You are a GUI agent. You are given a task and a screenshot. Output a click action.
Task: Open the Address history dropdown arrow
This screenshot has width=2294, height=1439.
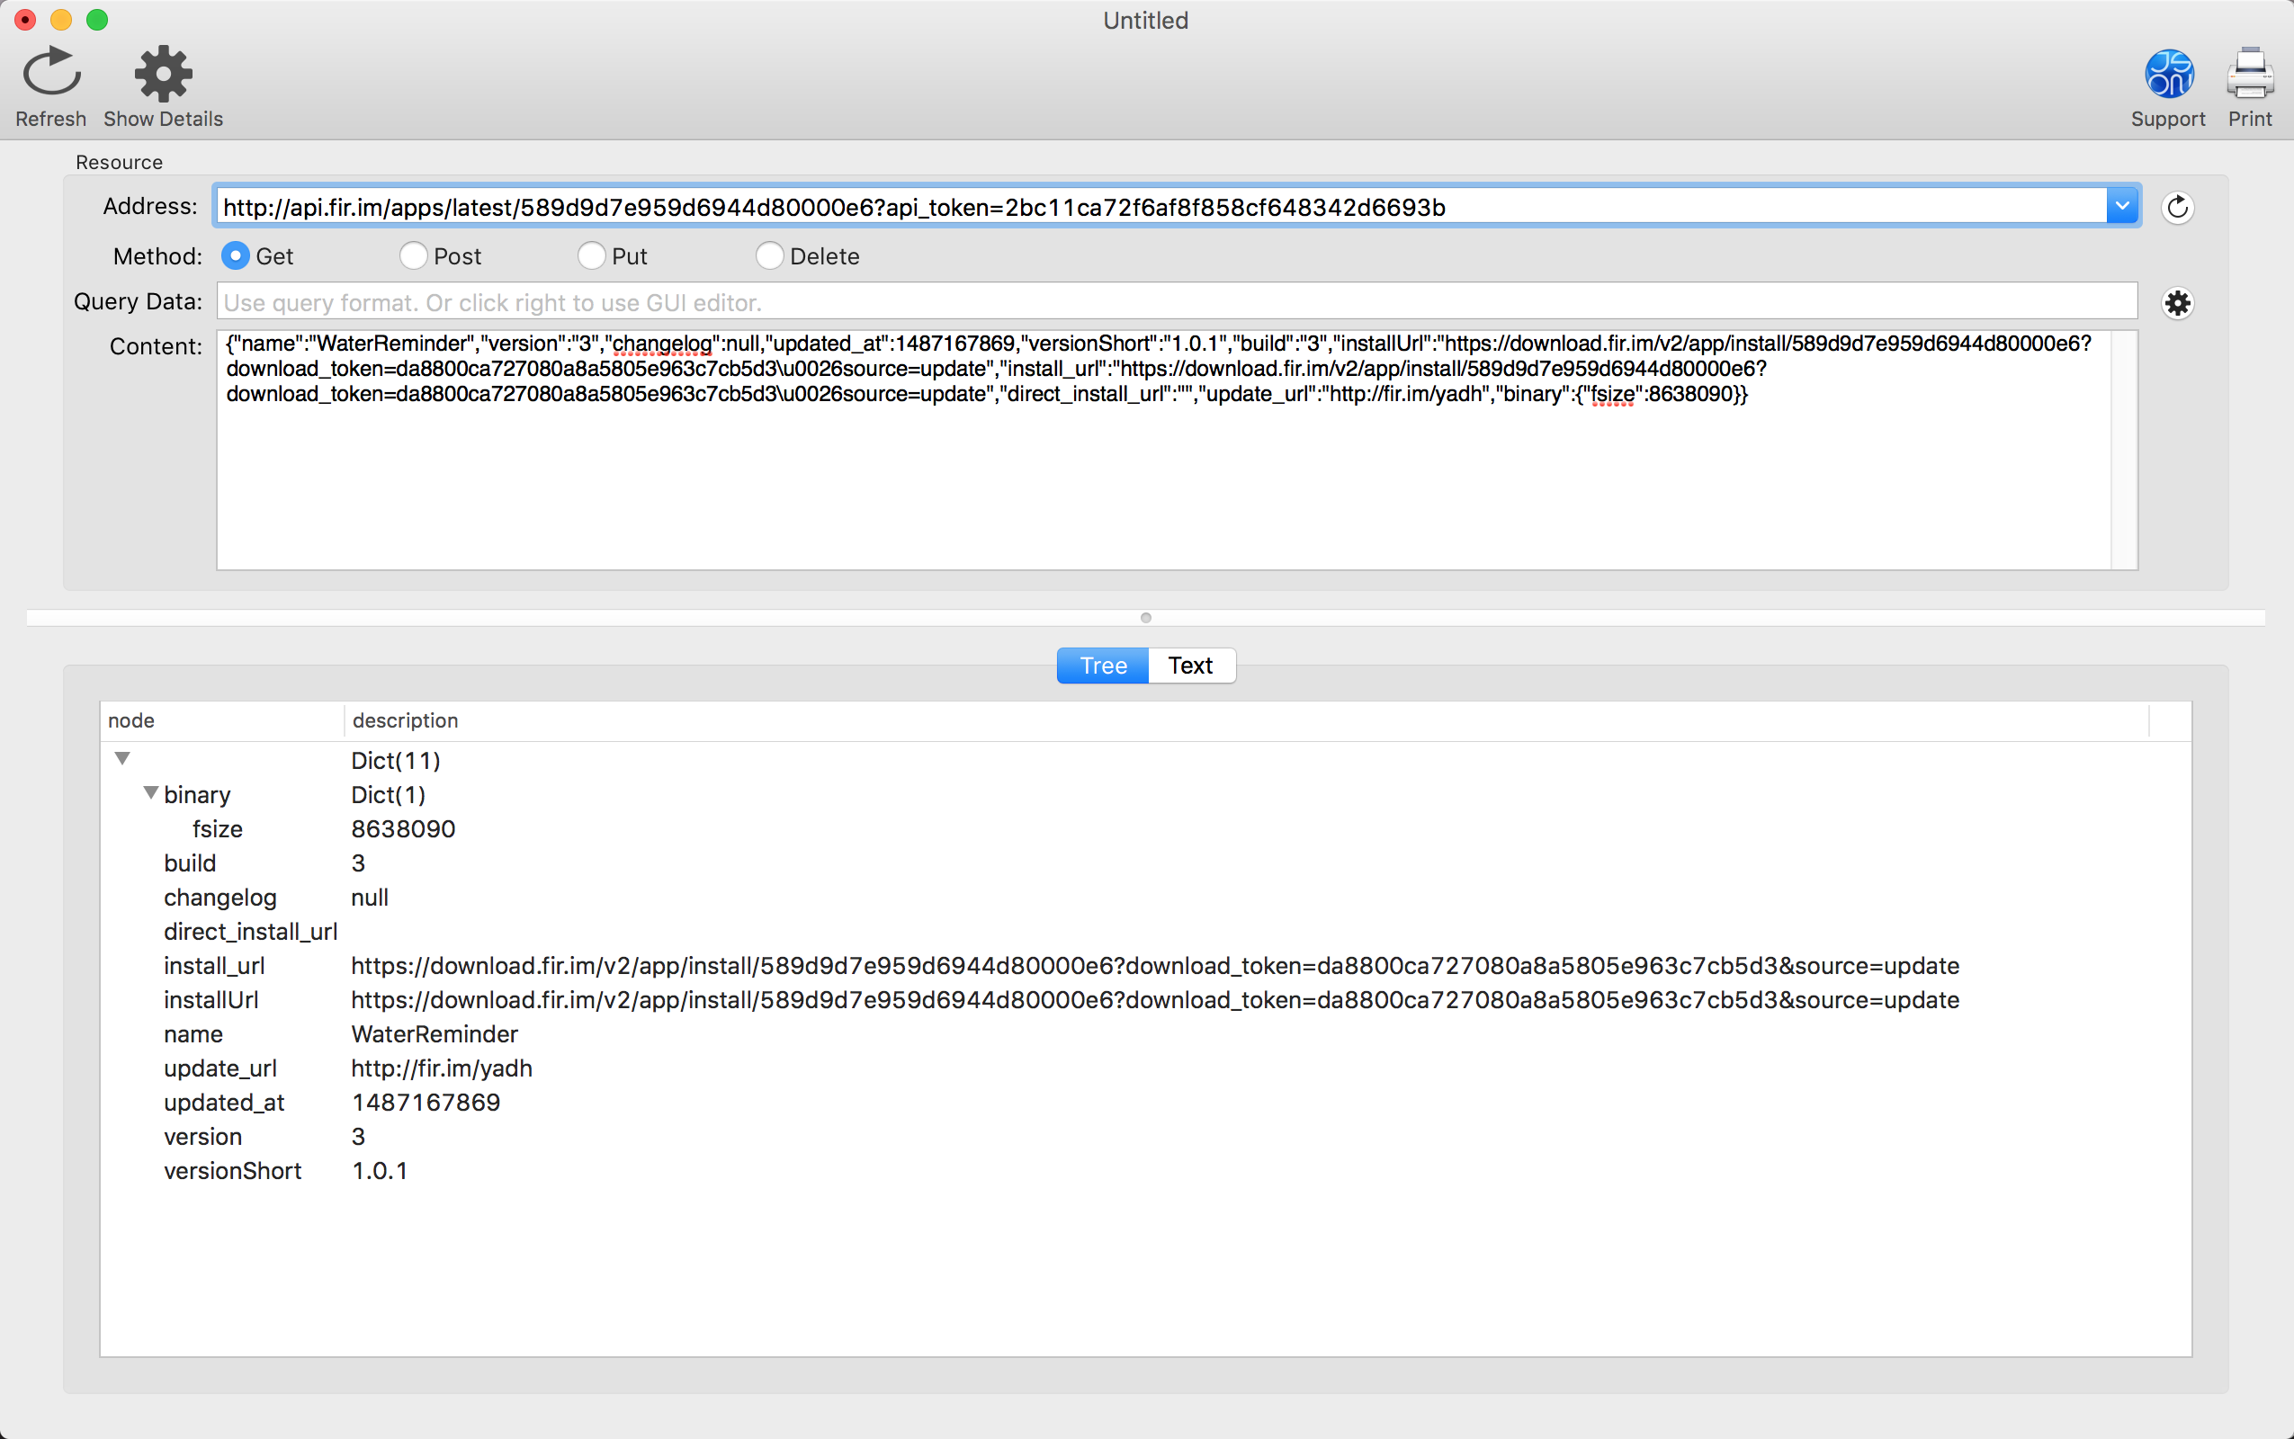[2121, 207]
